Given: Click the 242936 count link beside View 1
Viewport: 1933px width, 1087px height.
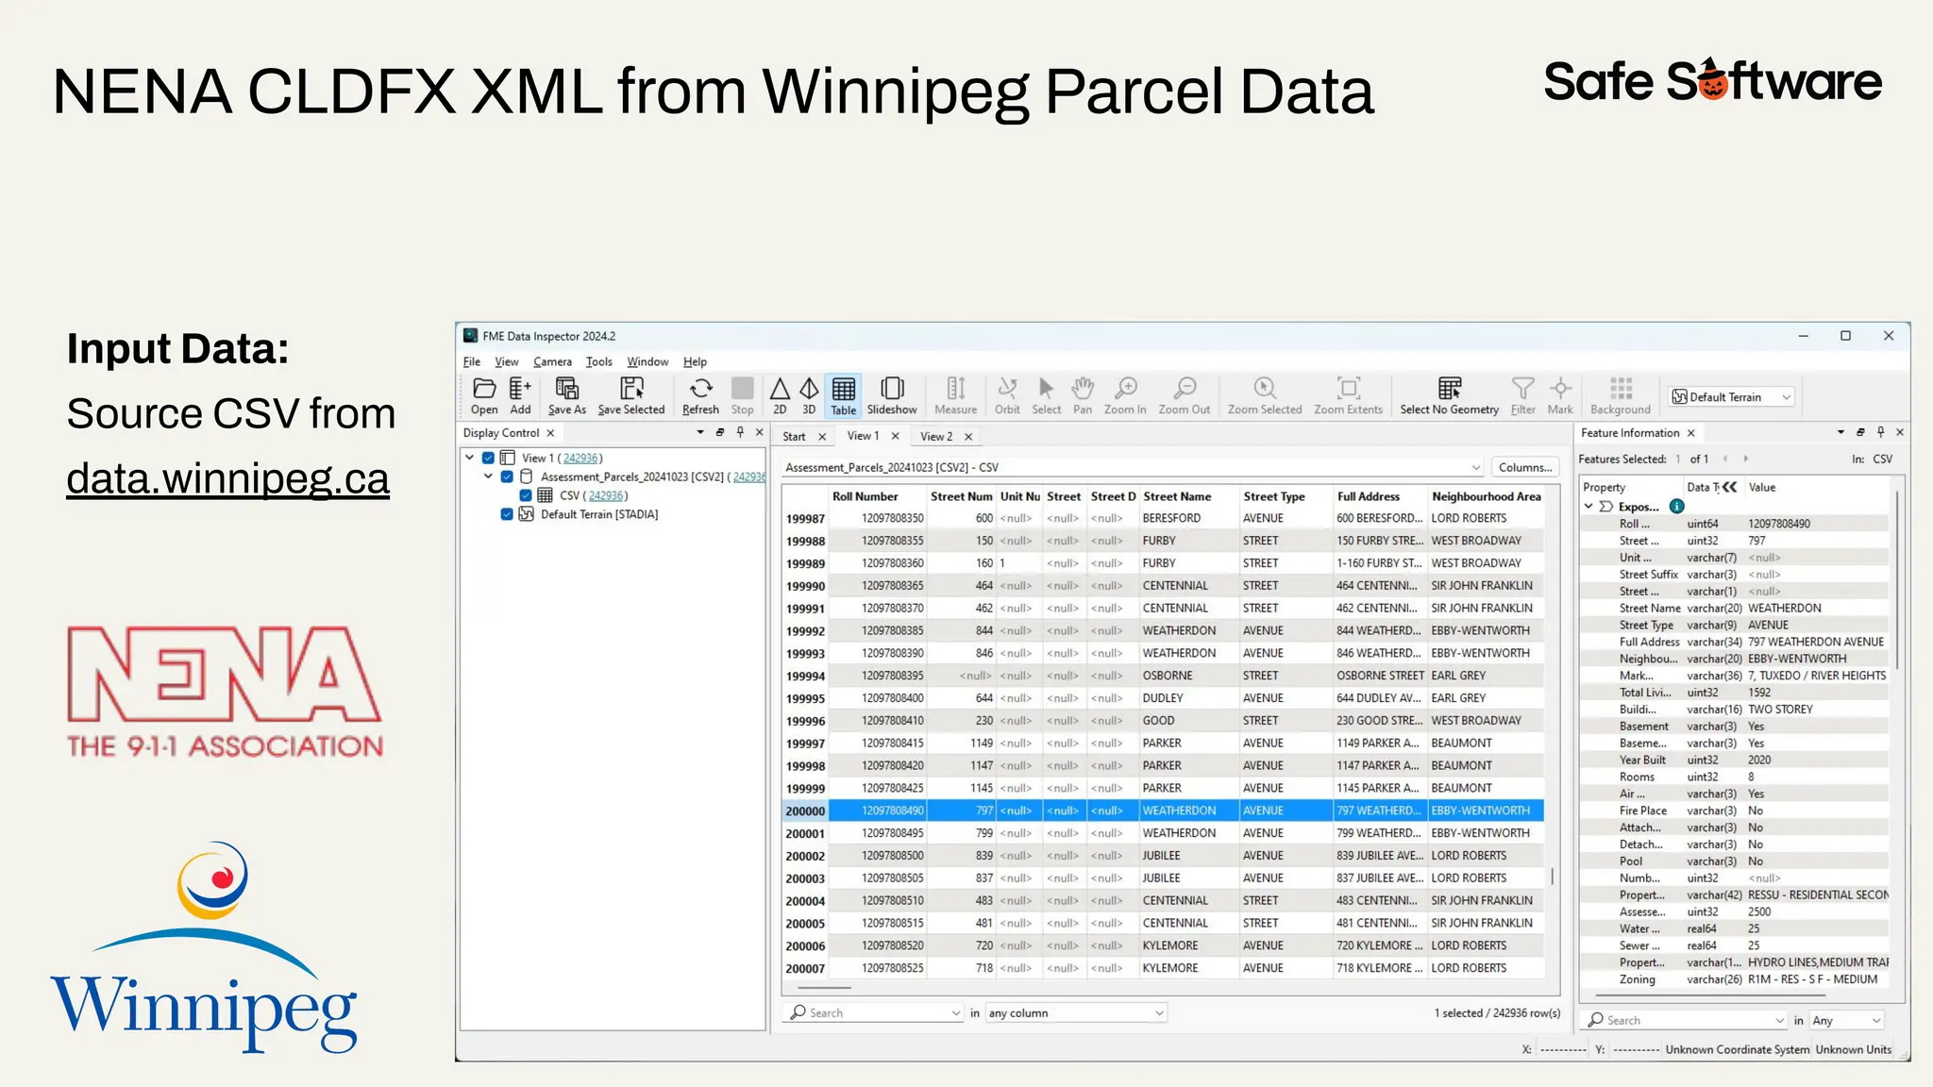Looking at the screenshot, I should coord(580,458).
